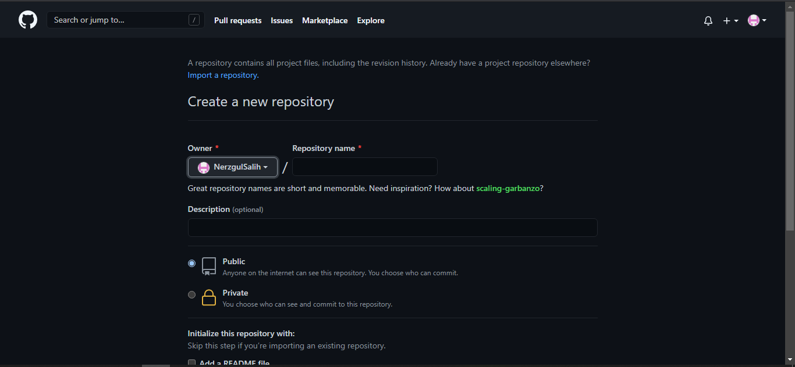
Task: Open Explore in the top navigation
Action: pyautogui.click(x=371, y=20)
